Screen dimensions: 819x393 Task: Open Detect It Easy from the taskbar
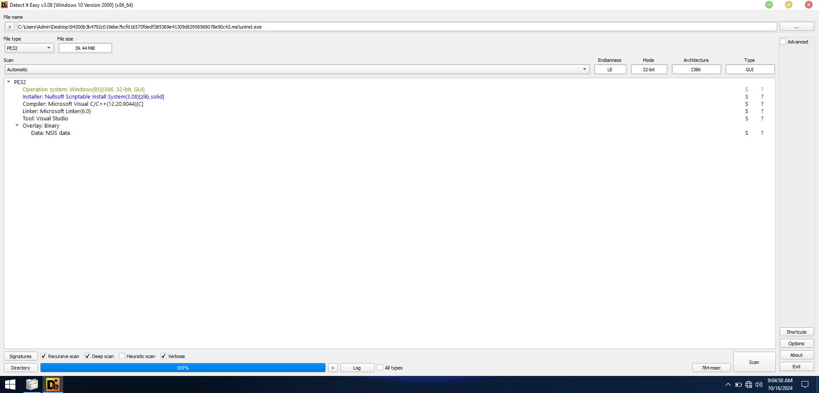point(53,384)
